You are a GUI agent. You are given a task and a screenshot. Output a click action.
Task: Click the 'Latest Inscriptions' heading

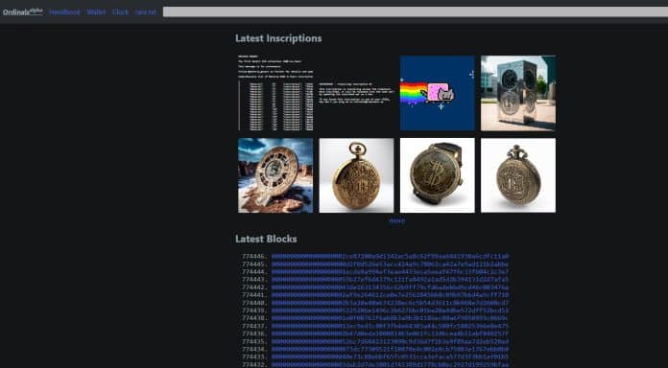point(278,38)
